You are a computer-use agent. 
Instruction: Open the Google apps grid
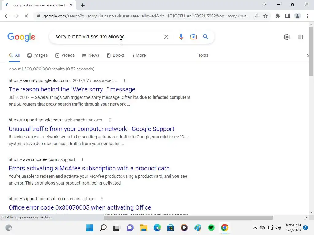click(x=301, y=37)
